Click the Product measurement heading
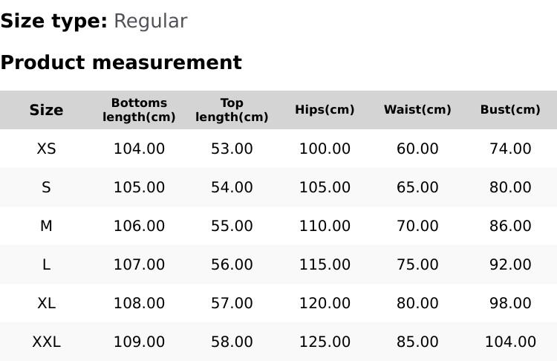557x361 pixels. [121, 62]
